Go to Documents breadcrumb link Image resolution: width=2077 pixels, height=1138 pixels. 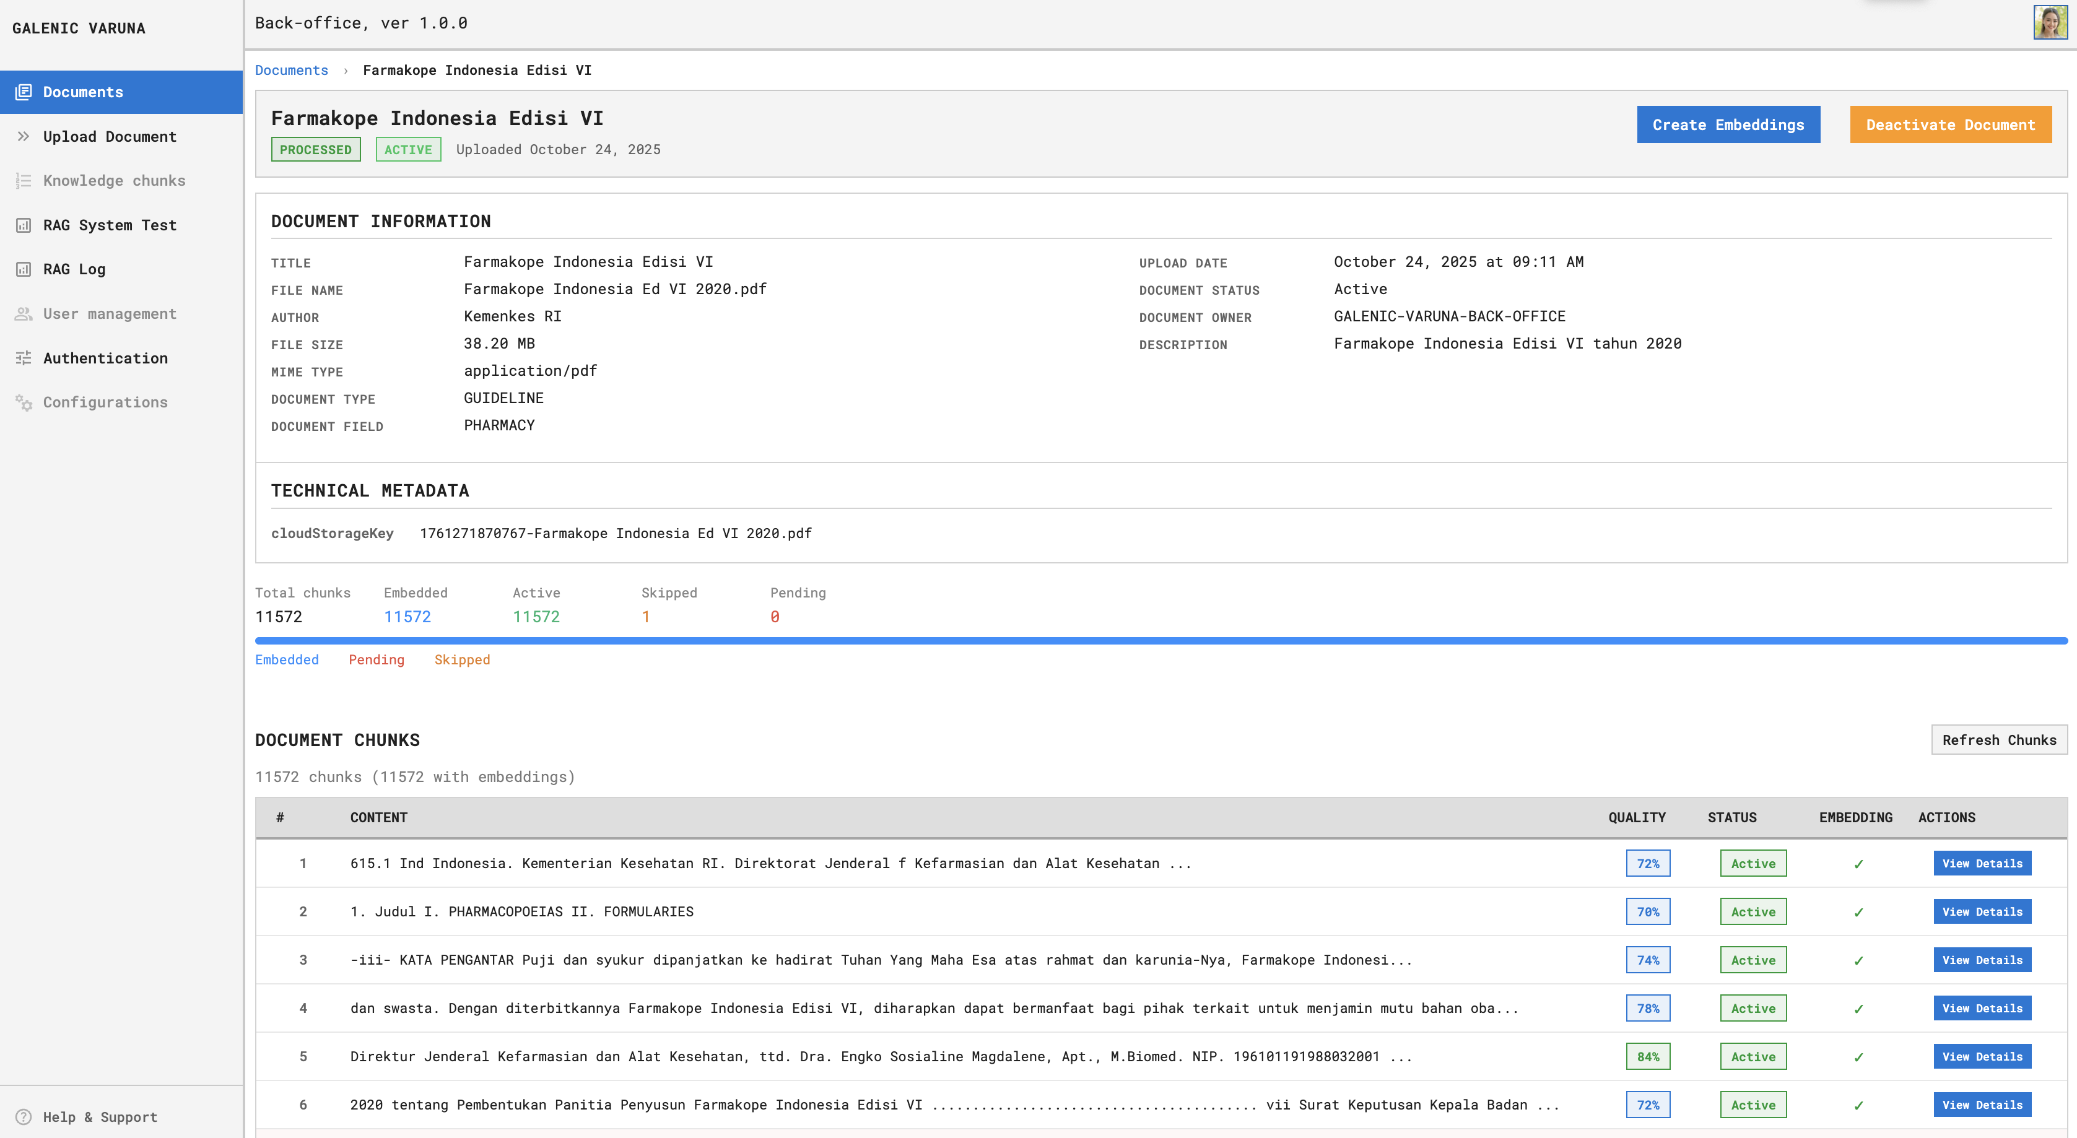point(291,70)
